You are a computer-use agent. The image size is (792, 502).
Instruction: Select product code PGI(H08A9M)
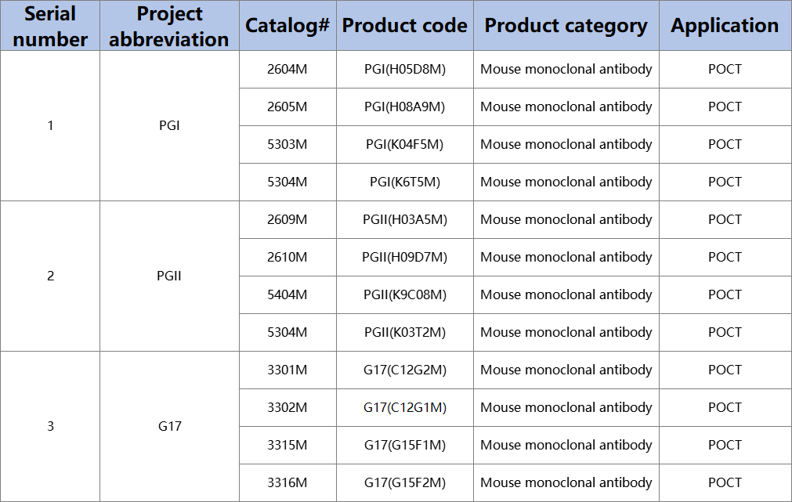click(x=404, y=107)
